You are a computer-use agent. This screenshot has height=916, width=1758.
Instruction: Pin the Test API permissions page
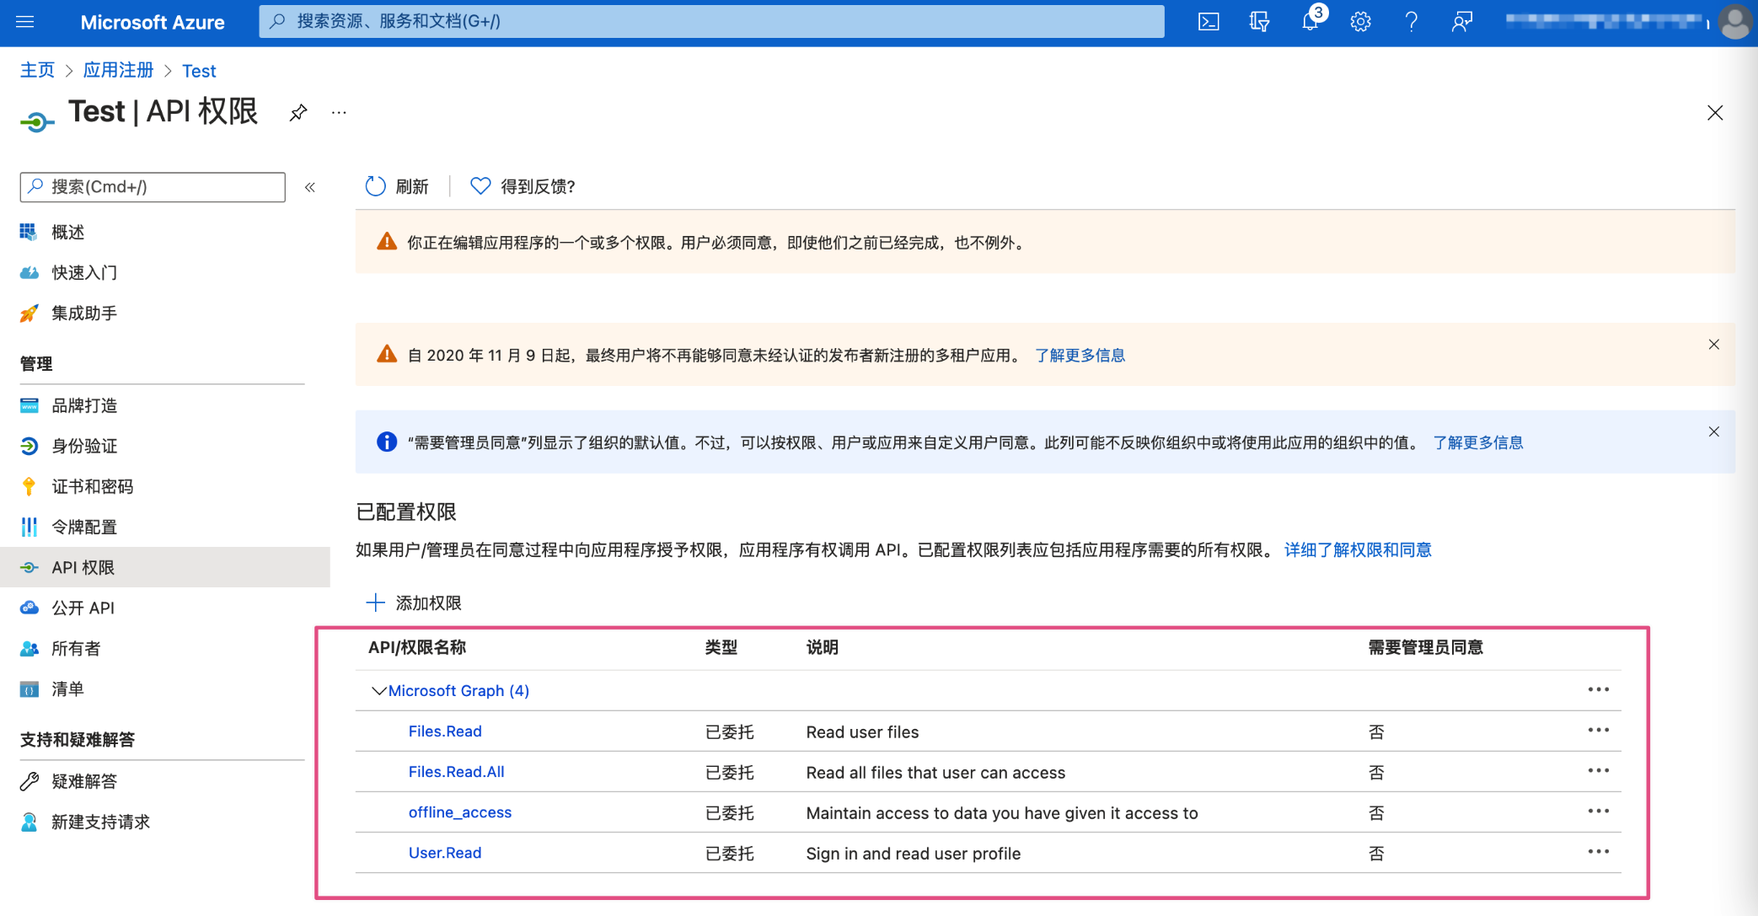tap(298, 113)
